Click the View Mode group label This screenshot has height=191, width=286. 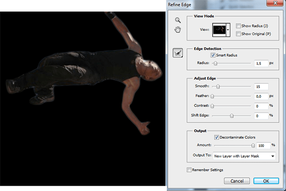coord(204,16)
